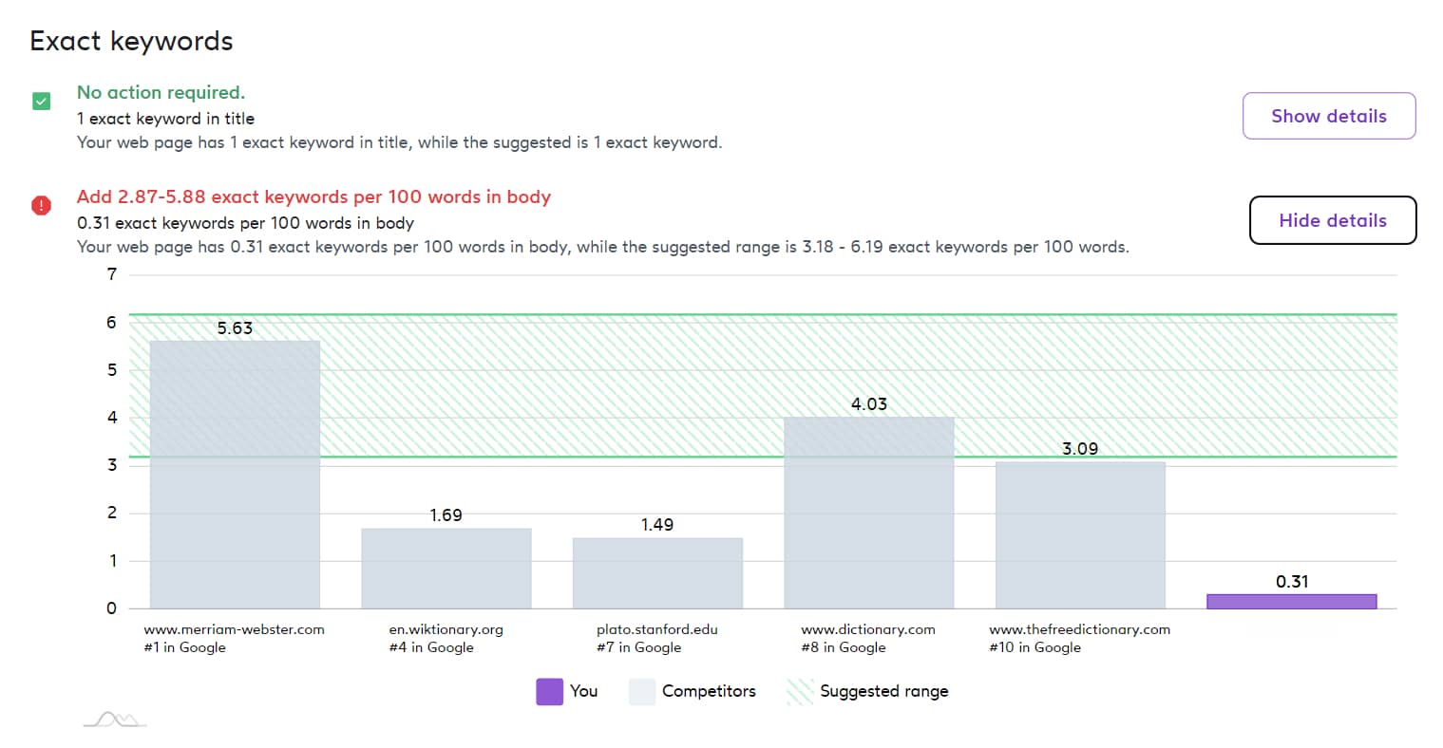Click the '#4 in Google' rank label
The height and width of the screenshot is (748, 1443).
point(431,647)
